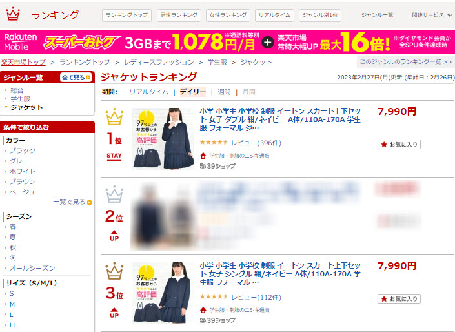Switch to the 週間 period tab
Image resolution: width=455 pixels, height=332 pixels.
click(224, 92)
